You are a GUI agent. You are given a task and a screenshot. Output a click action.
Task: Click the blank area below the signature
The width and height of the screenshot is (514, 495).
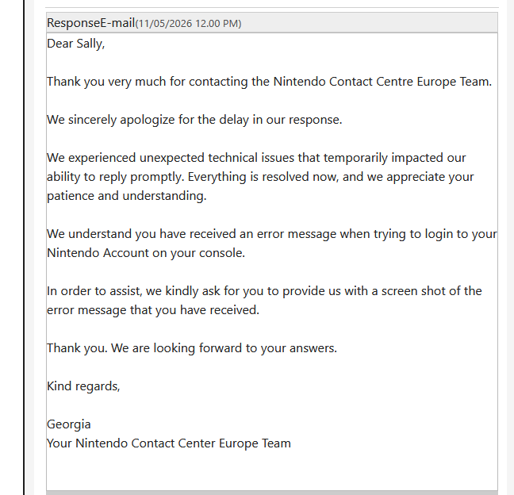(x=272, y=470)
